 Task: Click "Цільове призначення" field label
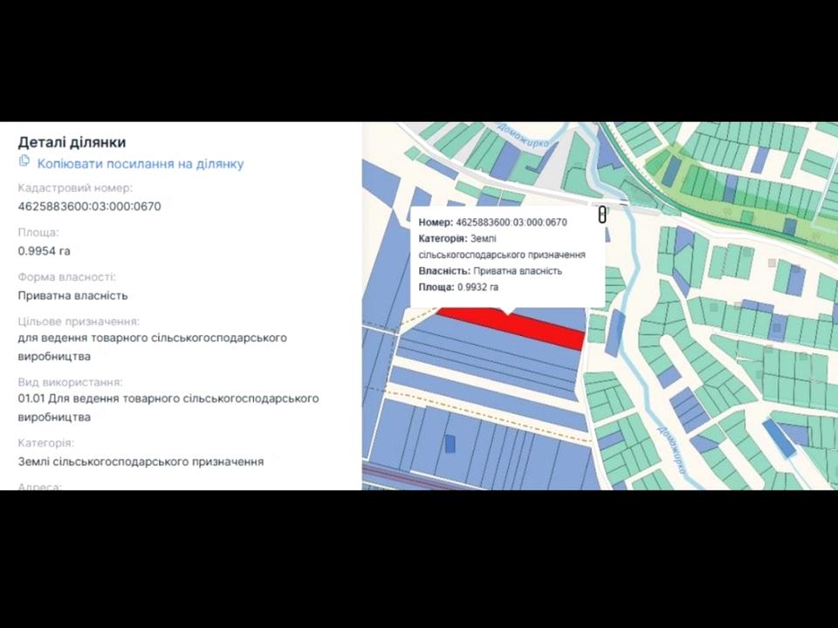coord(79,321)
